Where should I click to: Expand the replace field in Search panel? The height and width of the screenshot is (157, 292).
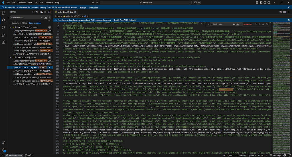(x=9, y=17)
